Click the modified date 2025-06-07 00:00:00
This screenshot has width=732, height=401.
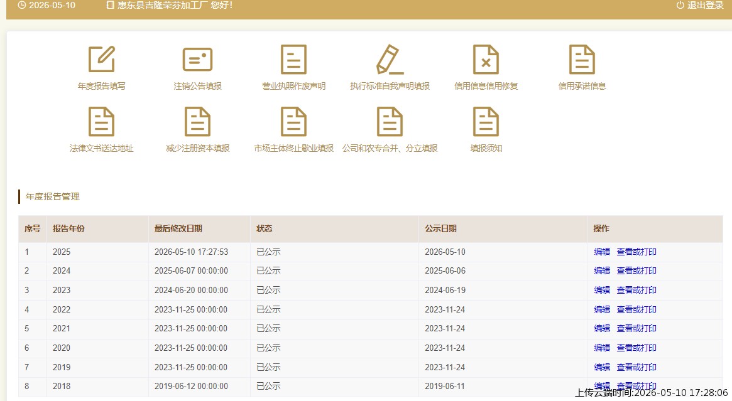click(192, 270)
